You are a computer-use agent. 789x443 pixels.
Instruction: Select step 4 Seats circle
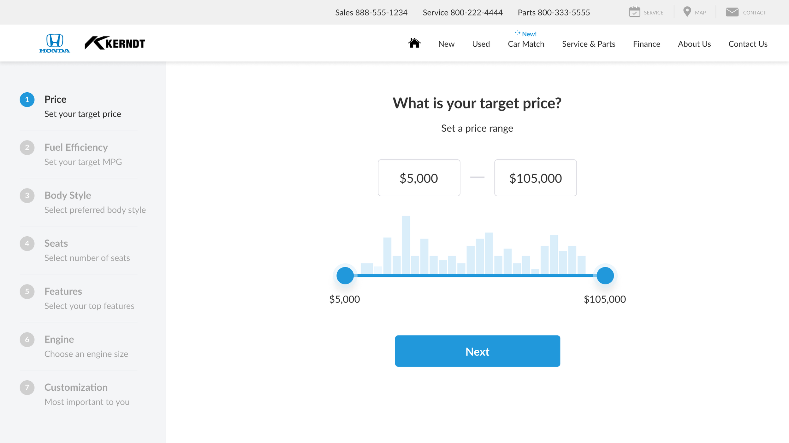coord(27,244)
